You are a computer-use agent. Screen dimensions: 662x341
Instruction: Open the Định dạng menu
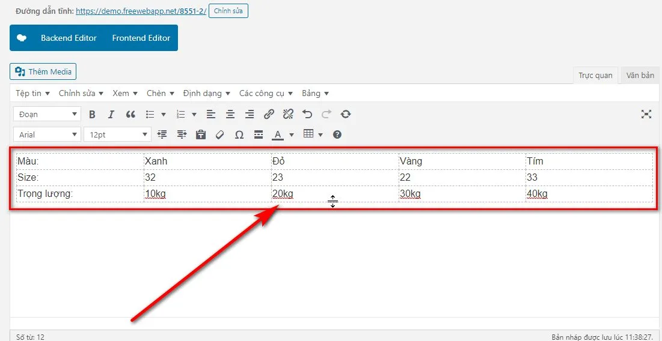click(206, 93)
